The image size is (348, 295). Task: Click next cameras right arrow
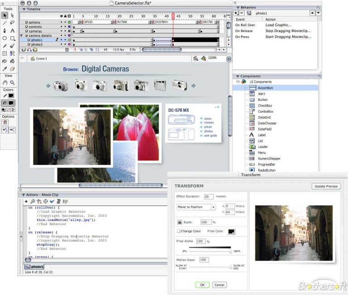pyautogui.click(x=193, y=86)
